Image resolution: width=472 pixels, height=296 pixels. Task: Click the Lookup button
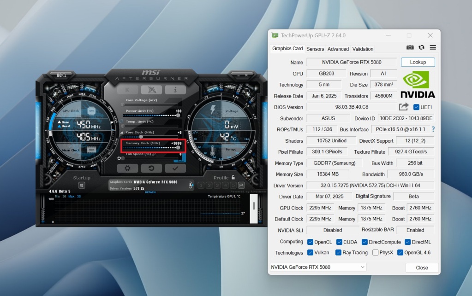(x=418, y=62)
